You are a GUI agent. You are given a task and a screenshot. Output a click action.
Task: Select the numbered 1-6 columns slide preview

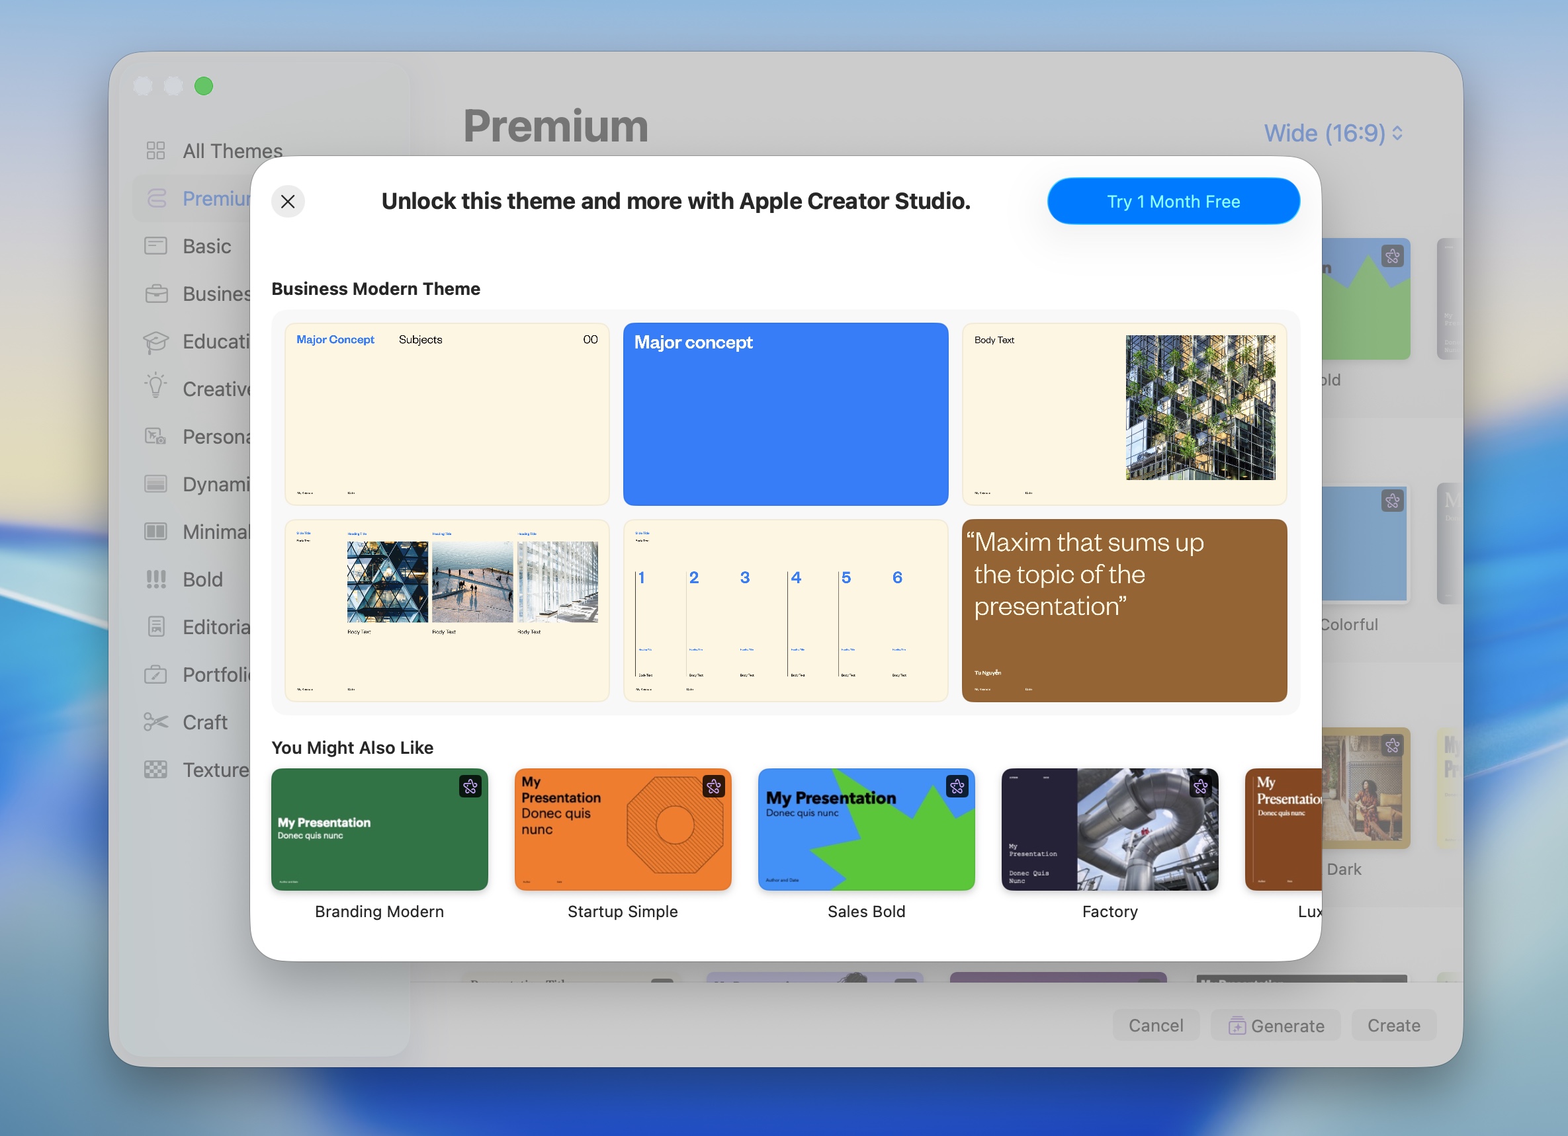click(x=785, y=611)
